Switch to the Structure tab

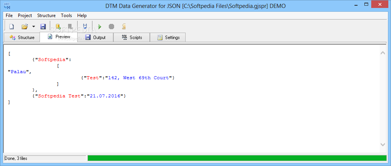pos(22,38)
